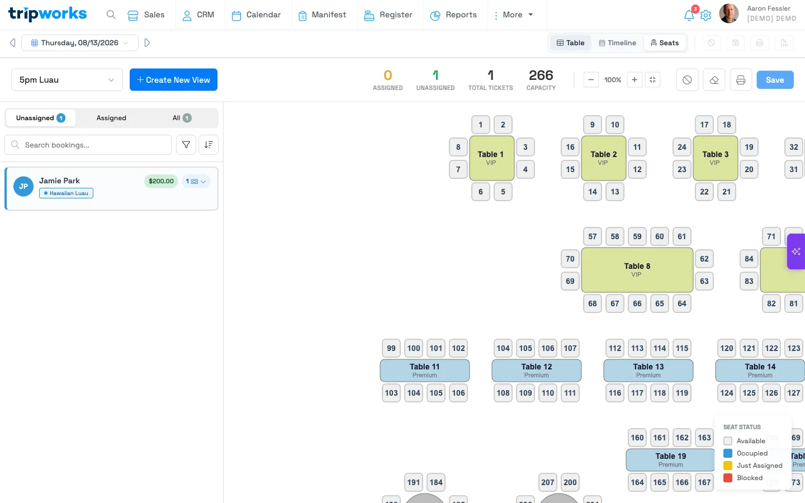
Task: Click Premium Table 12
Action: pos(537,371)
